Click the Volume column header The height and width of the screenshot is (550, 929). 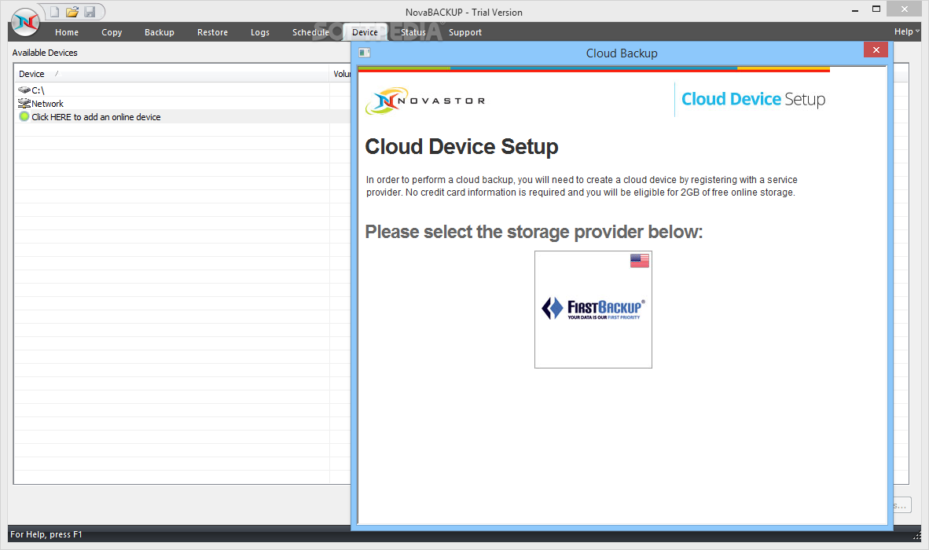[x=342, y=74]
